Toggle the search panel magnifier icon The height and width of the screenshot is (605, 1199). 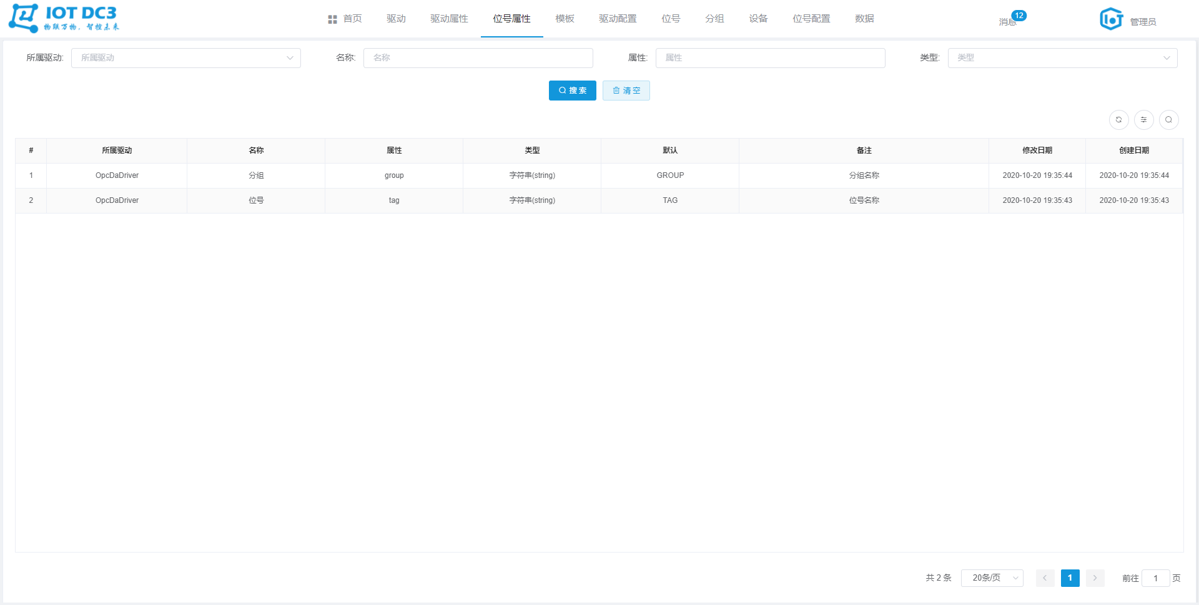pyautogui.click(x=1168, y=120)
